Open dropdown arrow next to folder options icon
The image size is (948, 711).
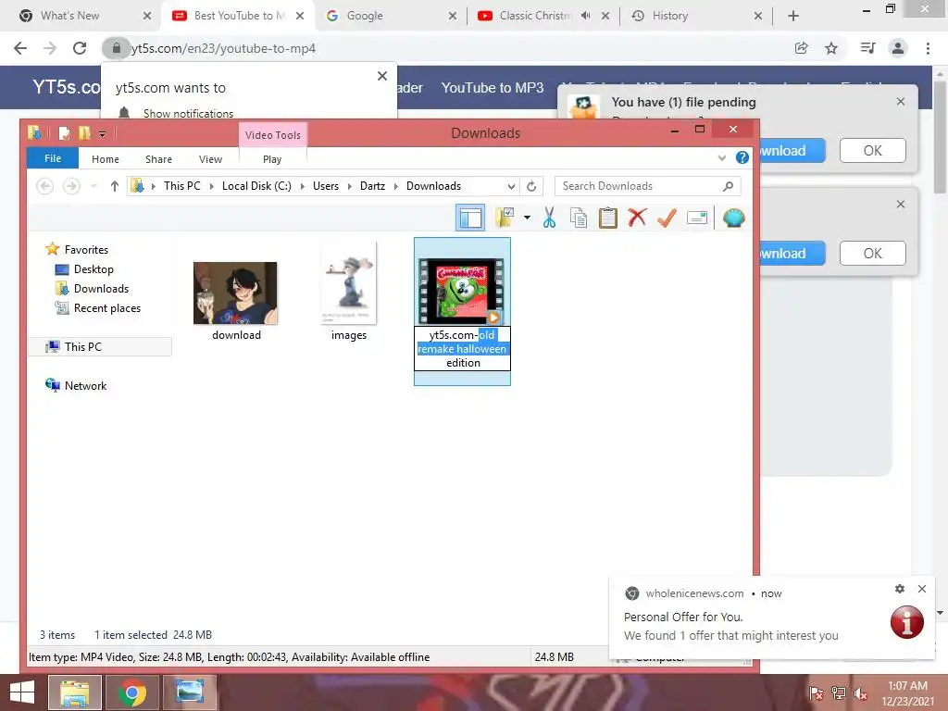[x=527, y=218]
